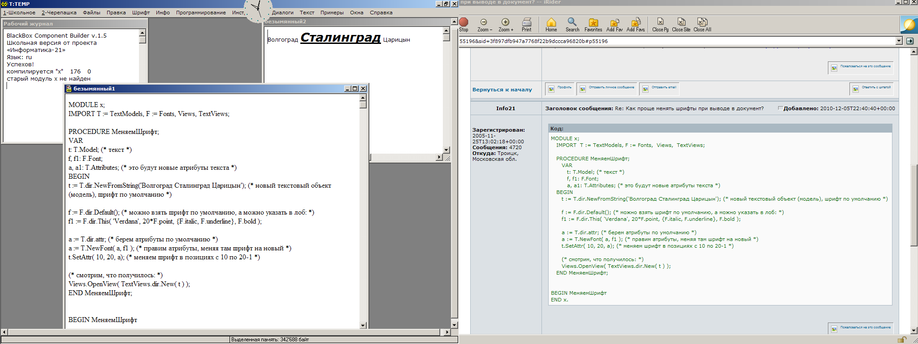Open the Favorites folder icon
This screenshot has height=344, width=918.
(x=593, y=24)
